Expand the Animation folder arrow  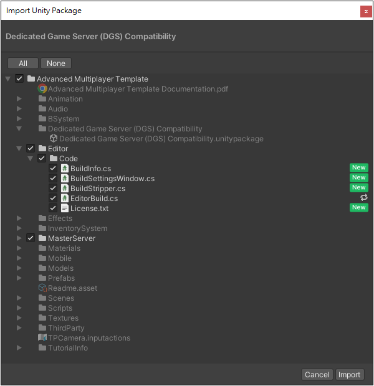tap(19, 99)
